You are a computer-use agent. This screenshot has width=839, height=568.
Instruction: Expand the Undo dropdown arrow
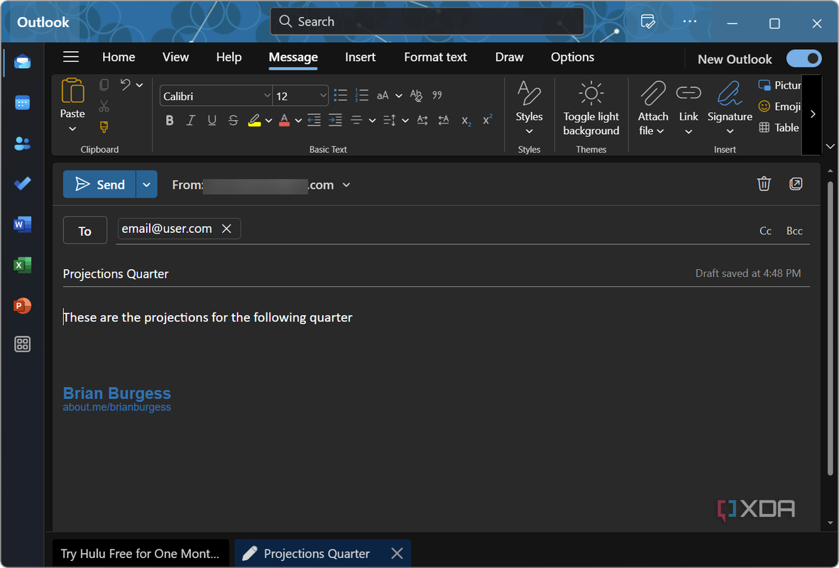(x=140, y=85)
